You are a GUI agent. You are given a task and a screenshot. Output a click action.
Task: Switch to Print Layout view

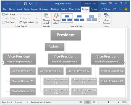(x=87, y=102)
